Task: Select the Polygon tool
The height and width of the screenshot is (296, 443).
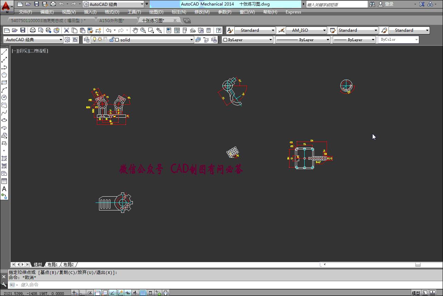Action: [x=4, y=75]
